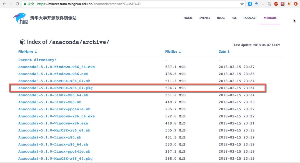300x163 pixels.
Task: Open the EVENTS nav item
Action: 205,18
